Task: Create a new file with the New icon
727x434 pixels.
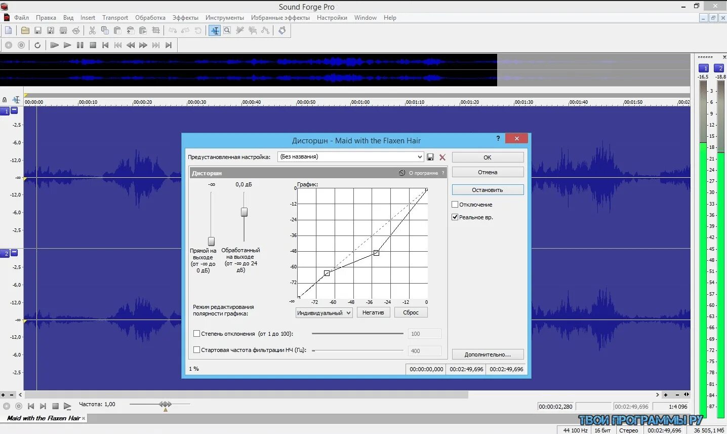Action: coord(8,30)
